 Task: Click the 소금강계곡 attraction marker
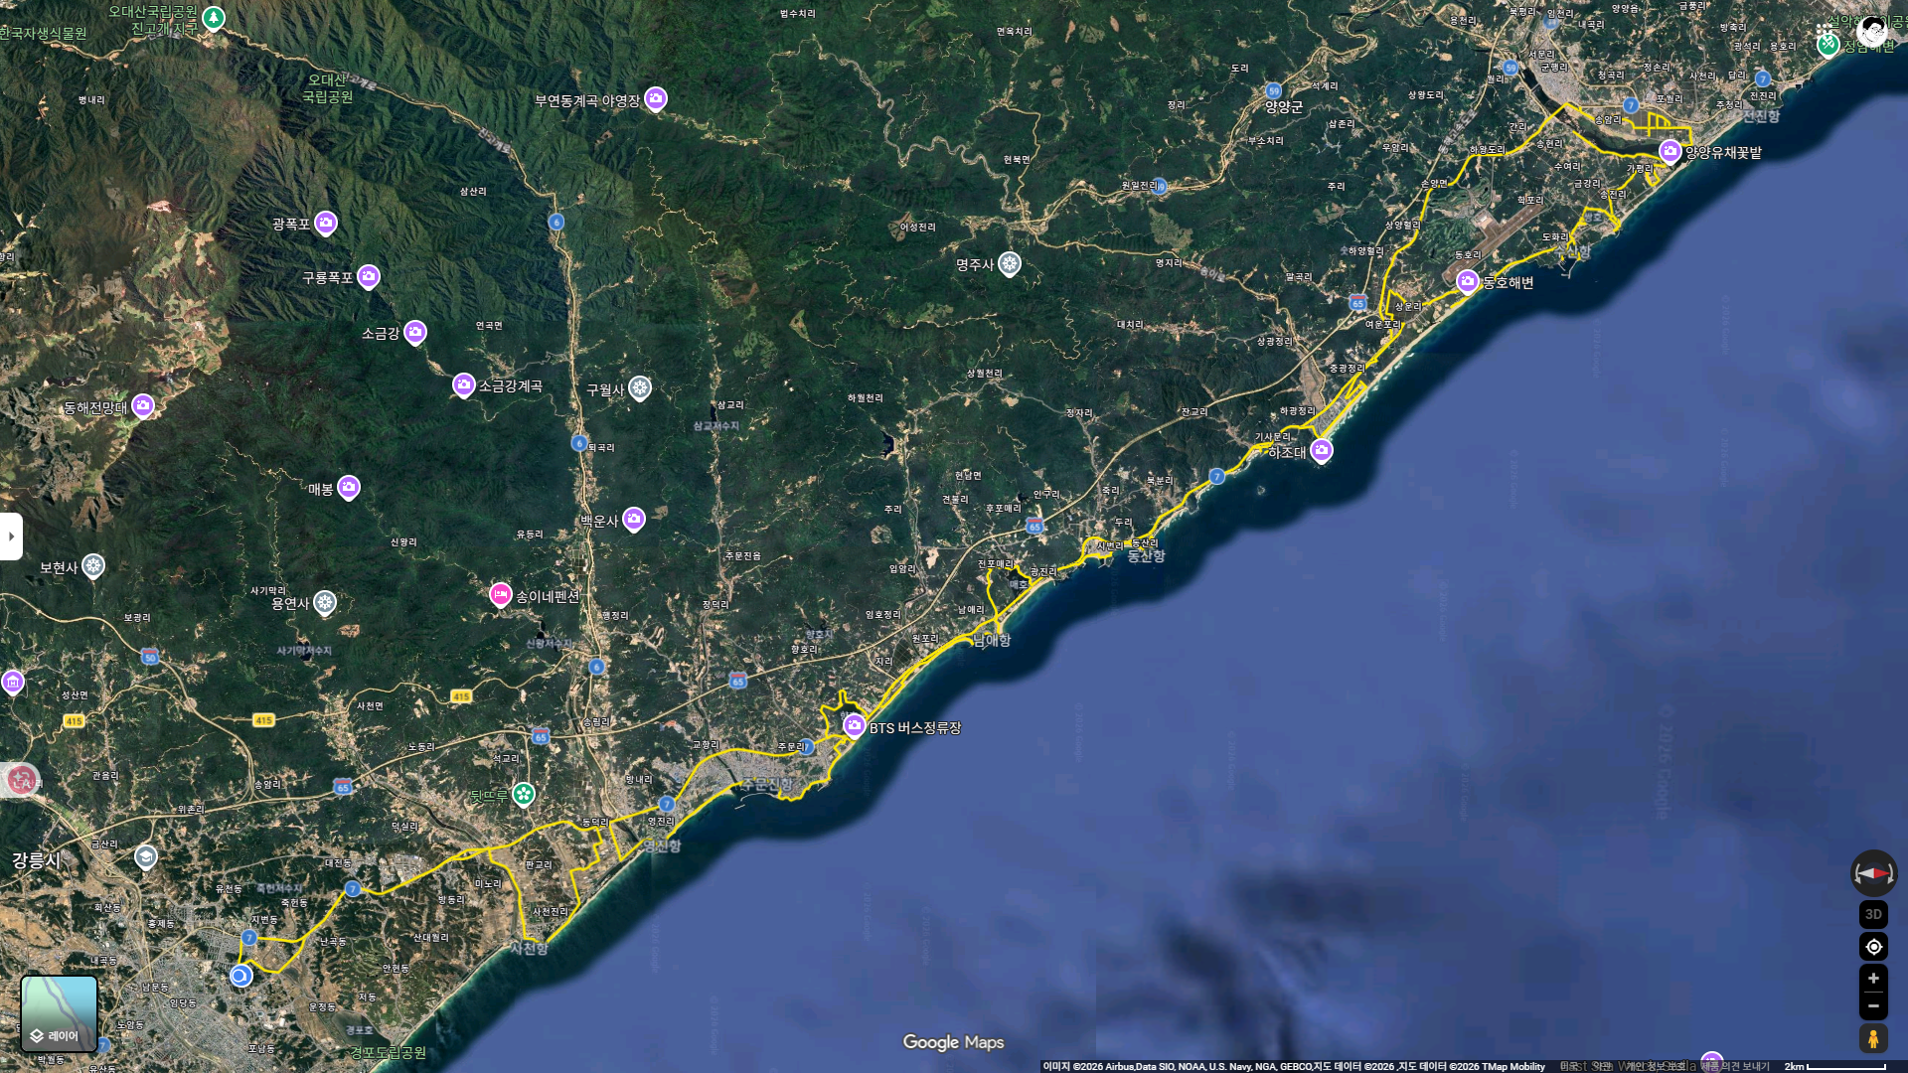(463, 383)
